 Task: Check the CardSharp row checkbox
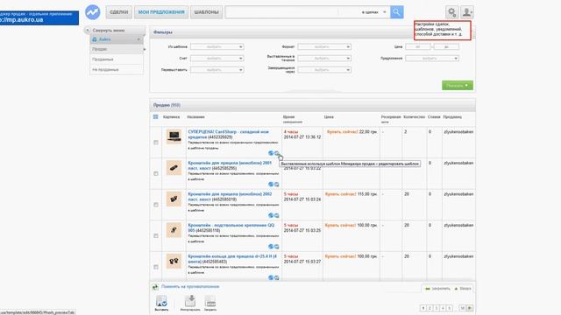(156, 143)
